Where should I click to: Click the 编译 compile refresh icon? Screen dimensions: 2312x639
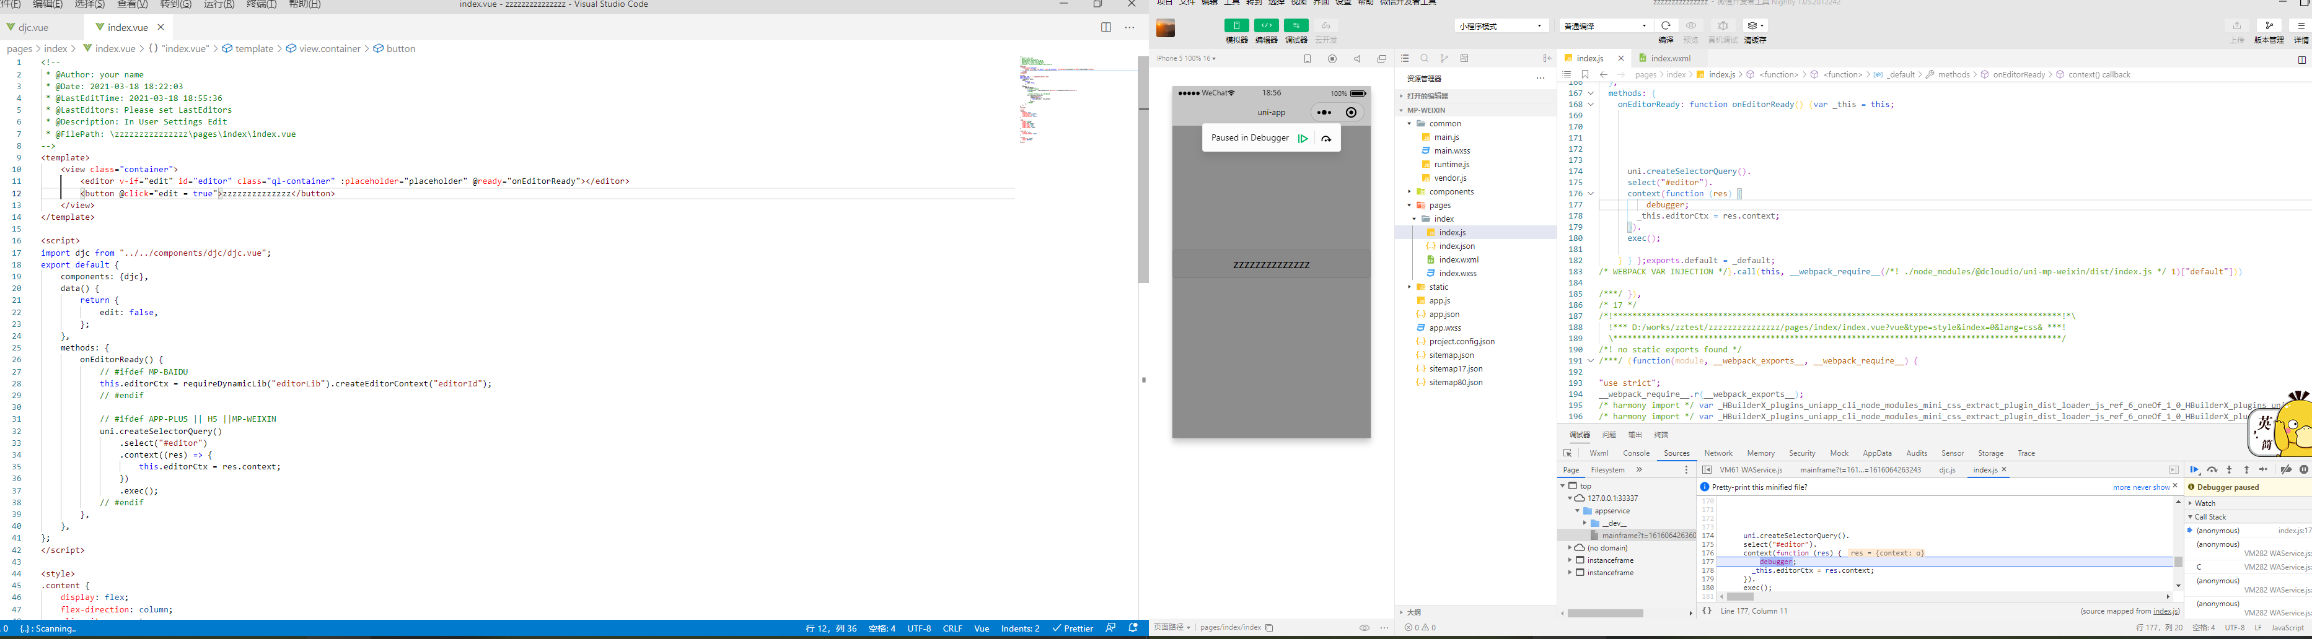pos(1666,26)
